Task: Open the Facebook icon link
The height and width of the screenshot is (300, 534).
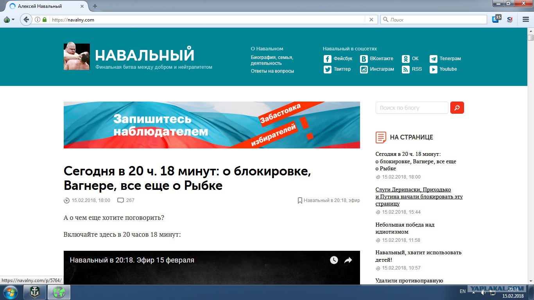Action: (327, 59)
